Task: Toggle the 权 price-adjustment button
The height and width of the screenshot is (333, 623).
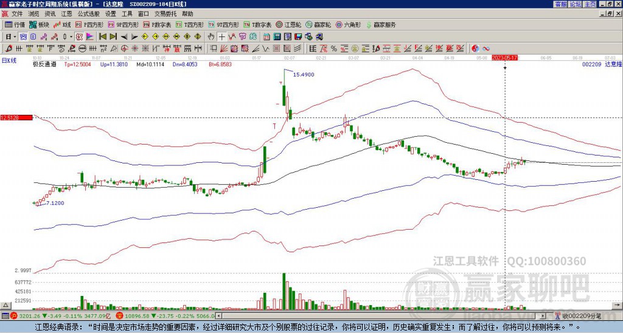Action: coord(79,36)
